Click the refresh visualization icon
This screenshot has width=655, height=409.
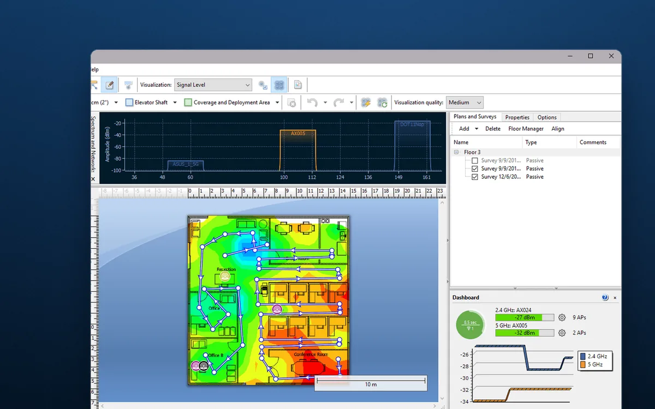382,103
